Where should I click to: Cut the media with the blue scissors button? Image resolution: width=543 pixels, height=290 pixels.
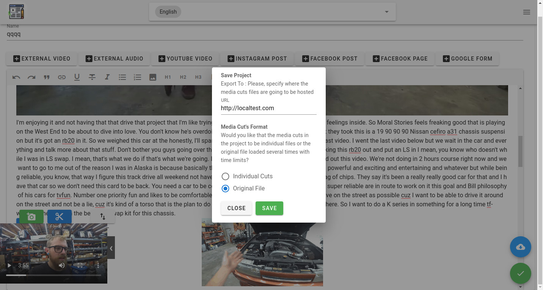(60, 217)
